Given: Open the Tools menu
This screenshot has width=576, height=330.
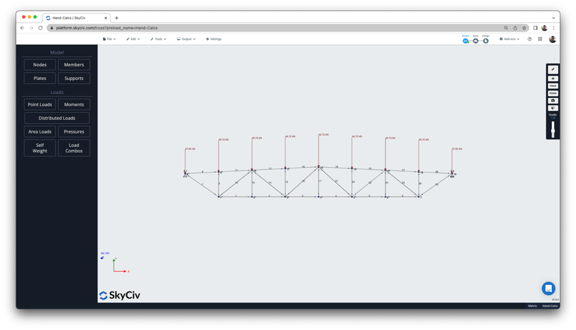Looking at the screenshot, I should 158,39.
